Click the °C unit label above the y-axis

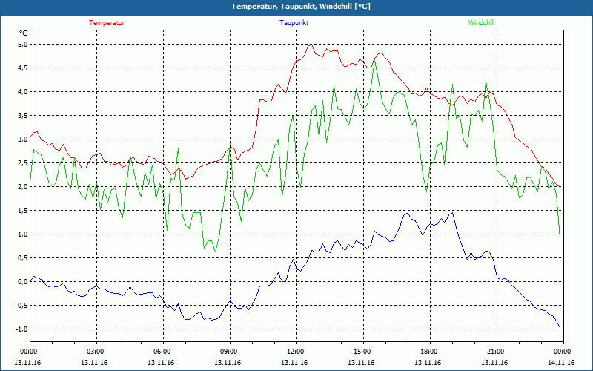pos(24,33)
